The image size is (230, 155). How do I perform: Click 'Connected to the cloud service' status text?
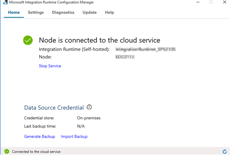pyautogui.click(x=36, y=152)
